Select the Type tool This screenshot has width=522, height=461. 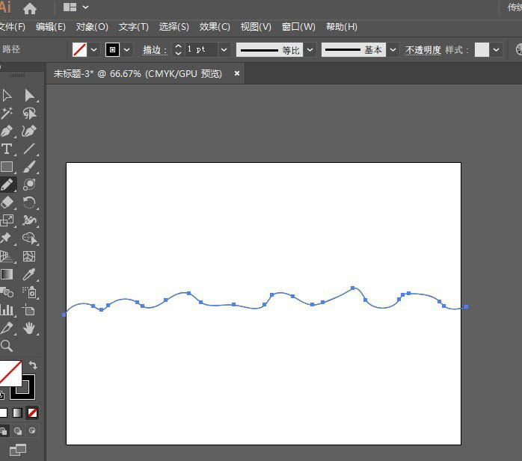pos(7,149)
